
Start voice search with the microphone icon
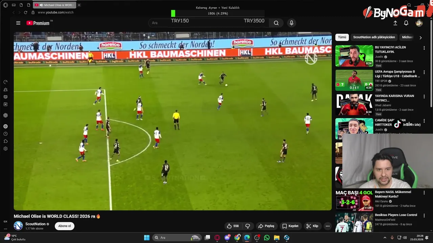pyautogui.click(x=292, y=23)
